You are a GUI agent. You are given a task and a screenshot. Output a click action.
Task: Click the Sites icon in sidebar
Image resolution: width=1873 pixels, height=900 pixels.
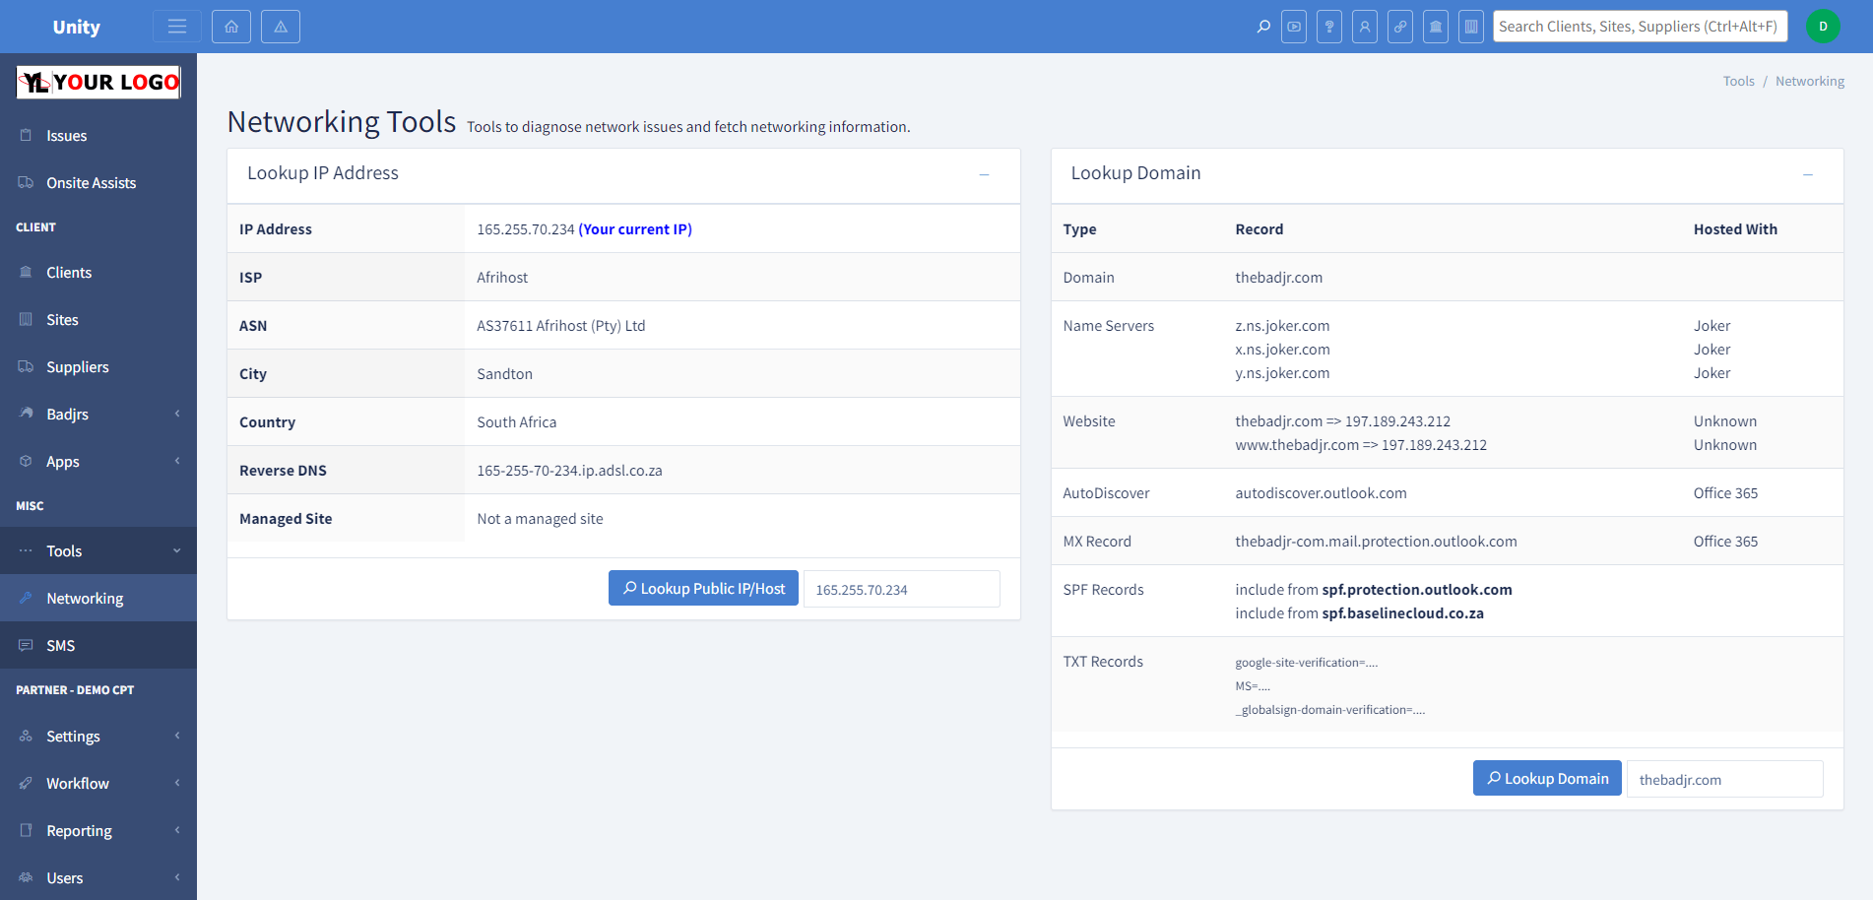click(26, 319)
